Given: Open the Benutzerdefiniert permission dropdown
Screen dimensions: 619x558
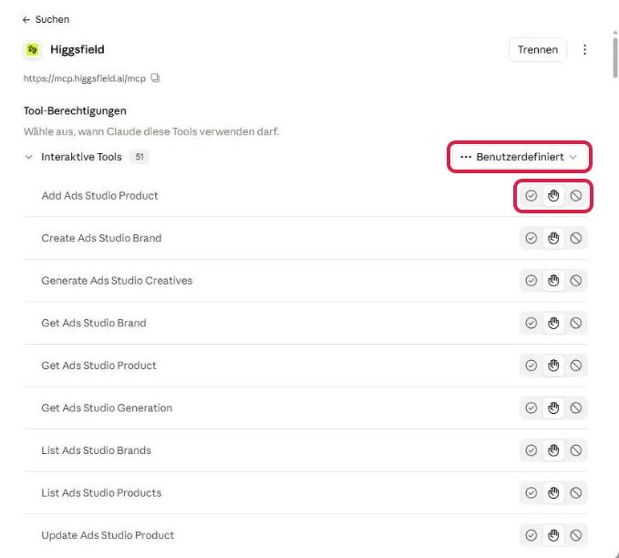Looking at the screenshot, I should coord(519,157).
